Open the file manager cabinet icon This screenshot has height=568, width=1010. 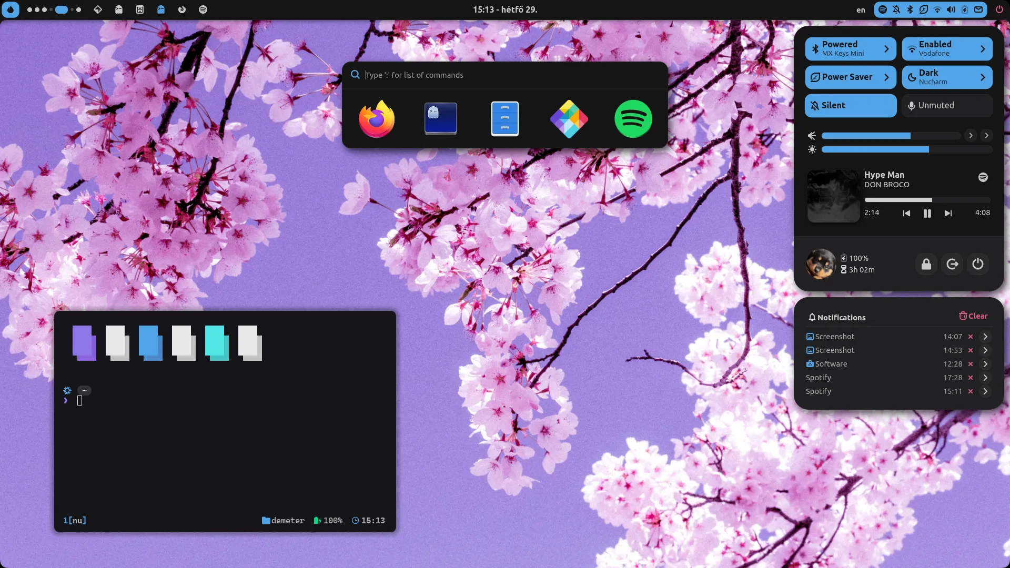[x=504, y=119]
